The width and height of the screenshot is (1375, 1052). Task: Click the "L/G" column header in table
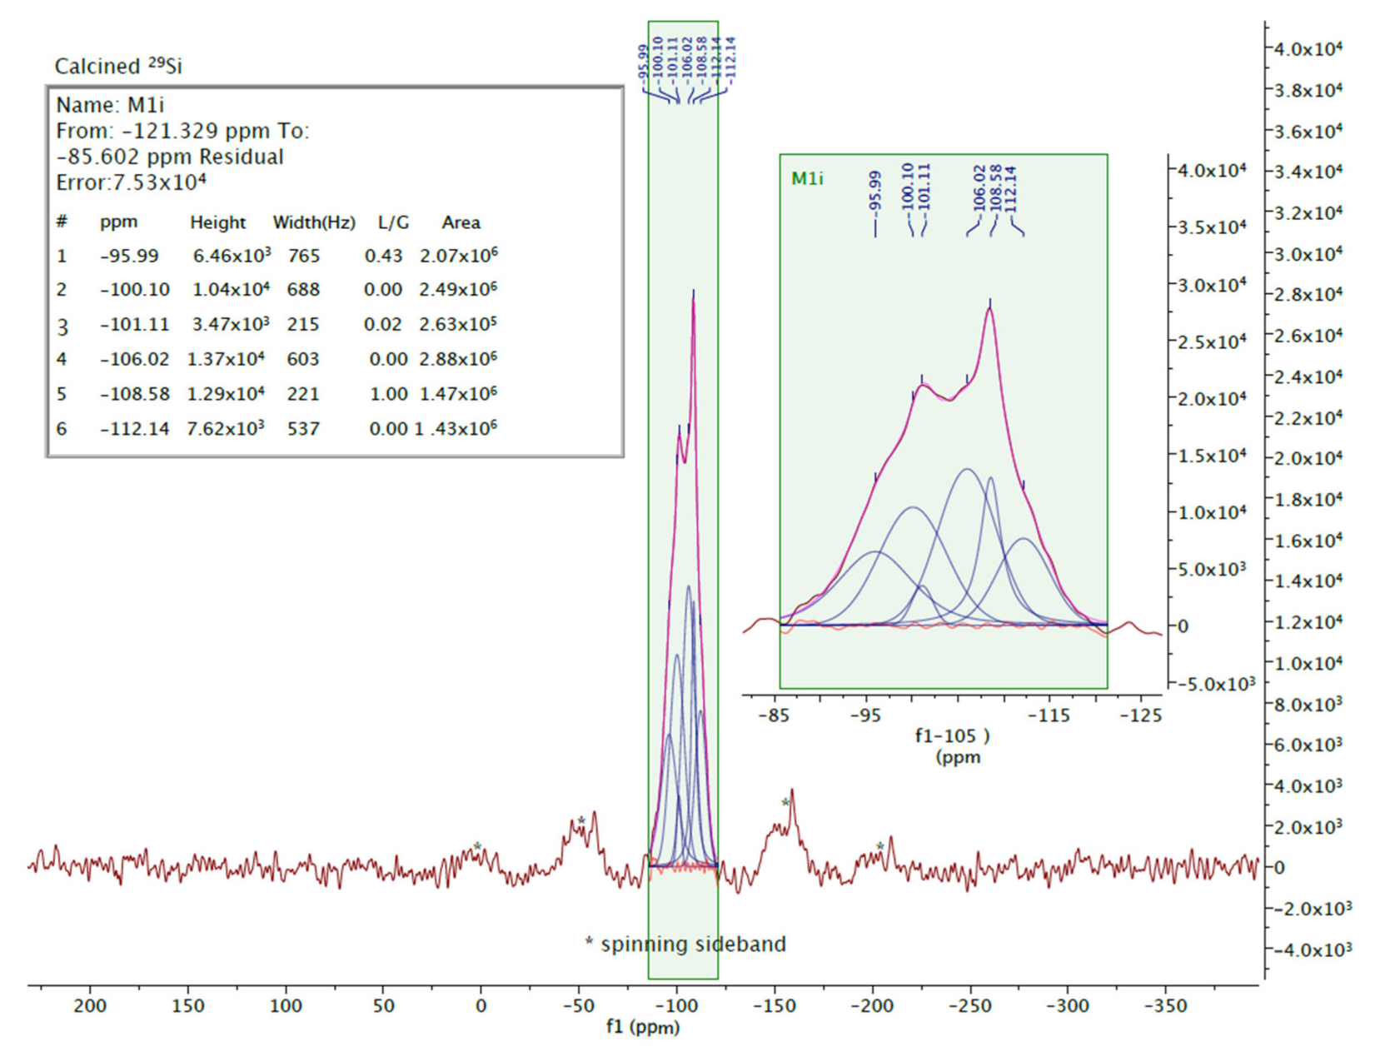point(393,222)
